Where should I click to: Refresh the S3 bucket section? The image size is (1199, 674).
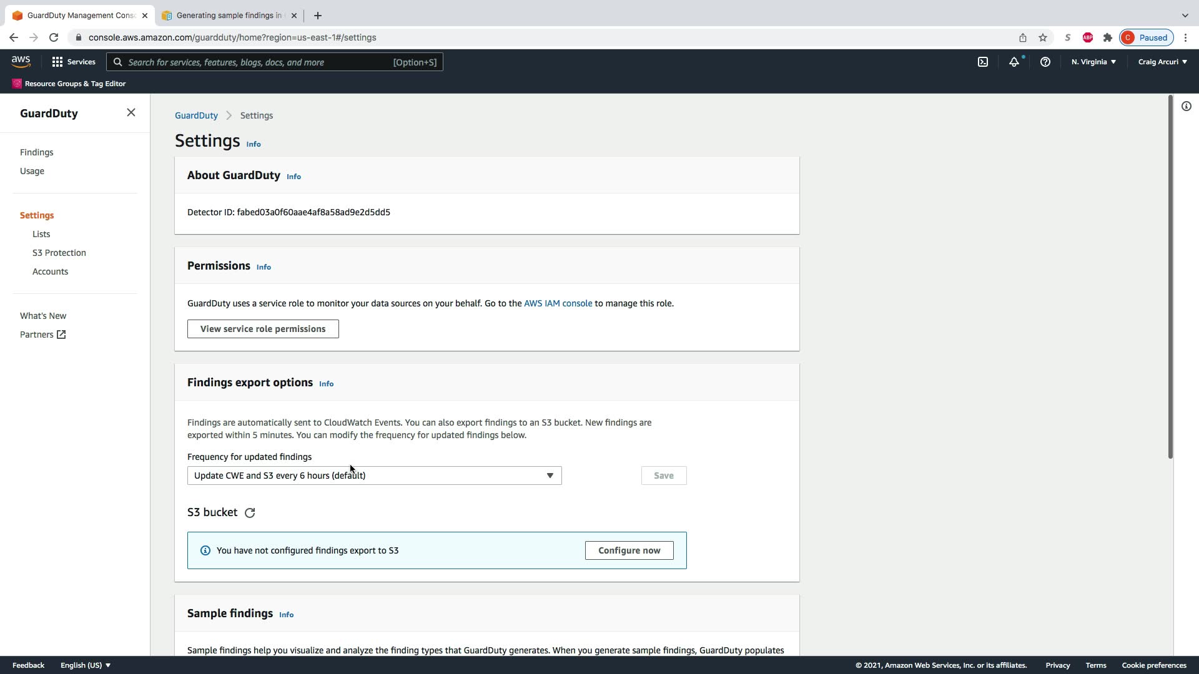(250, 513)
